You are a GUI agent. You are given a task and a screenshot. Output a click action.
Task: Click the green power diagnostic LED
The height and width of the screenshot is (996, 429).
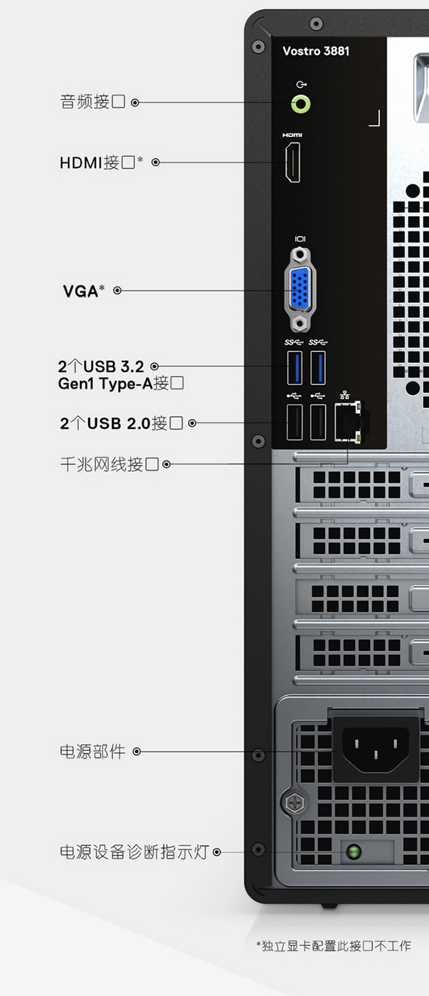(354, 852)
